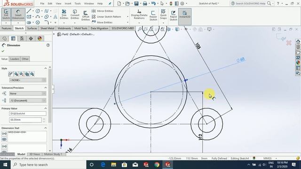The image size is (301, 169).
Task: Open the DisplayManager tab
Action: click(40, 38)
